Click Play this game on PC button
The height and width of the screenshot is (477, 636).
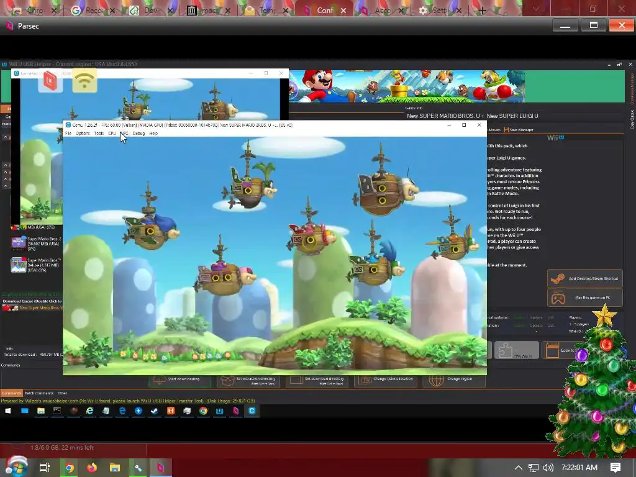(x=584, y=298)
